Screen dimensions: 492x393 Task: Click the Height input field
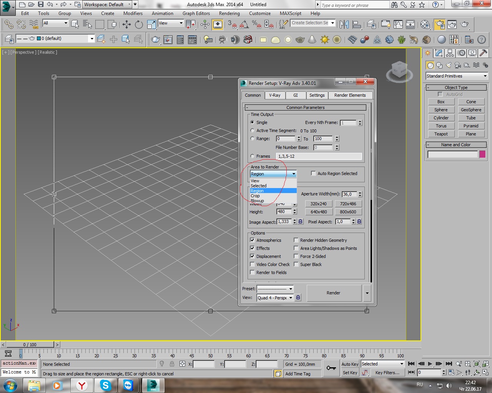coord(284,211)
